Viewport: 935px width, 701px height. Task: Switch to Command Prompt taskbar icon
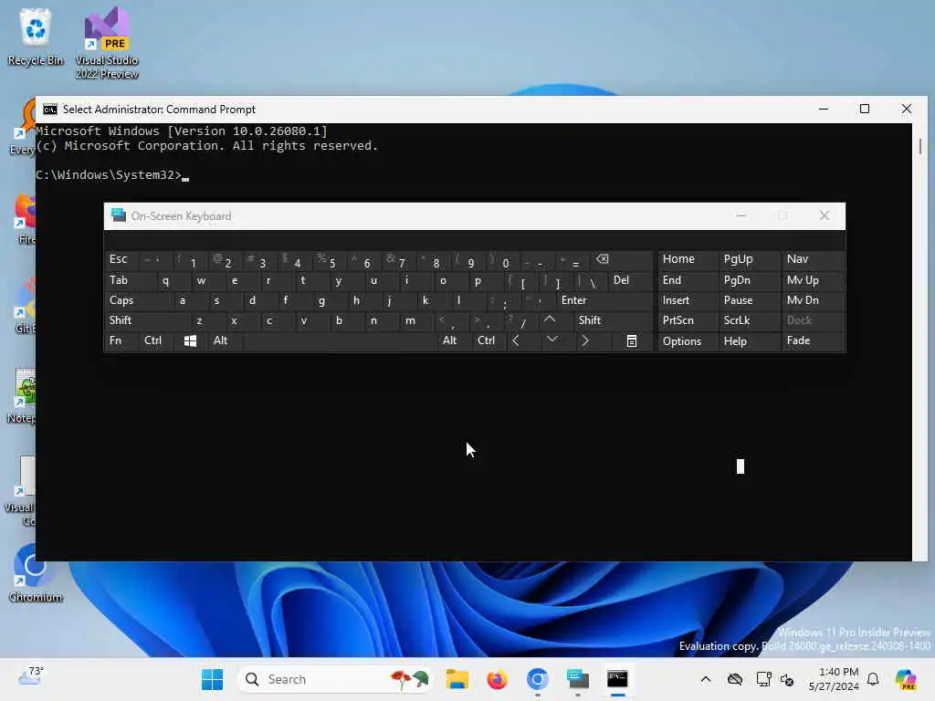(x=618, y=679)
